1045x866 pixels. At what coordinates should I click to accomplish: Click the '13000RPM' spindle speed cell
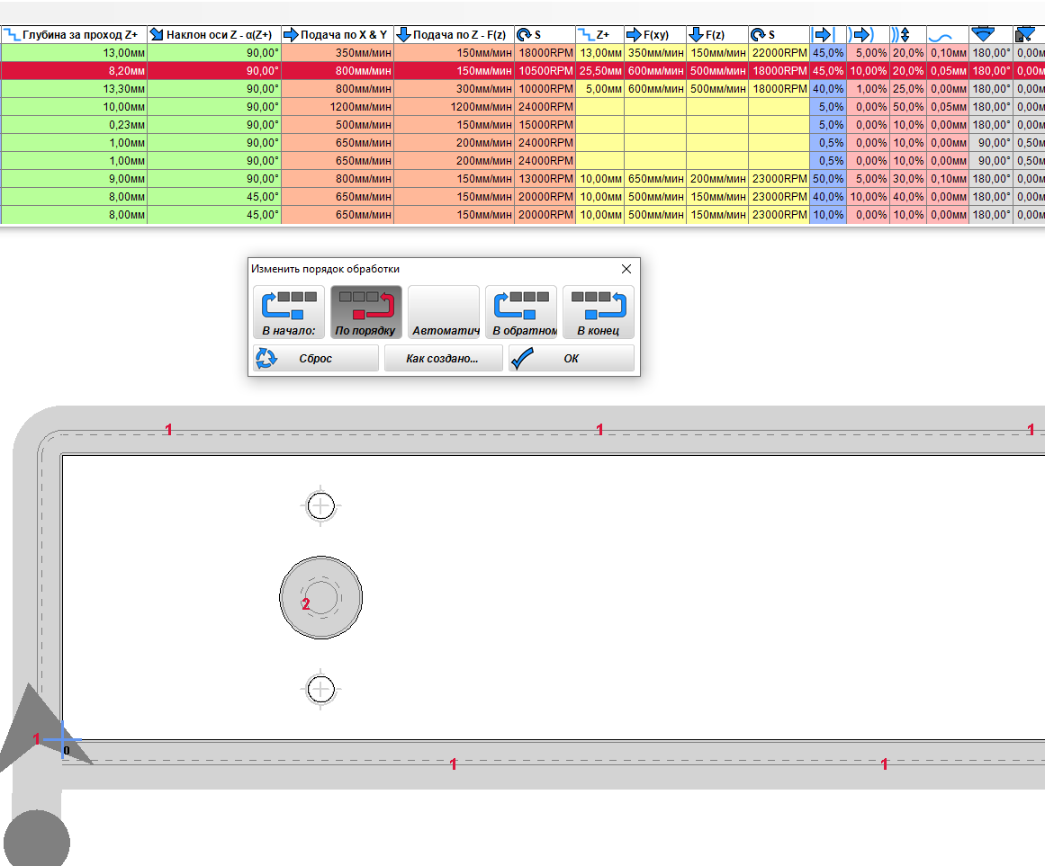coord(545,178)
